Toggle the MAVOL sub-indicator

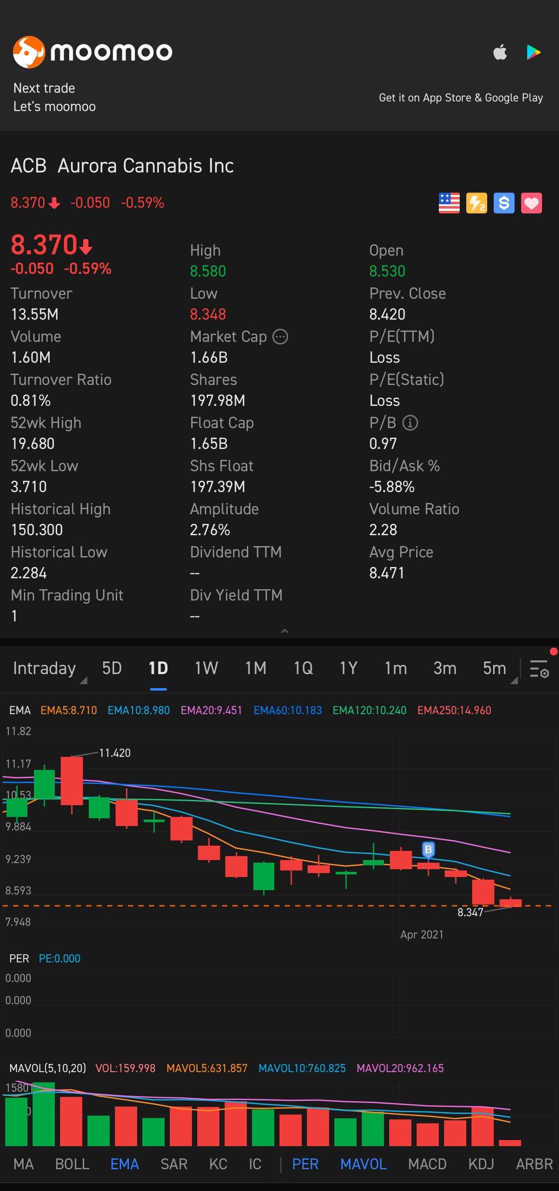[x=364, y=1164]
